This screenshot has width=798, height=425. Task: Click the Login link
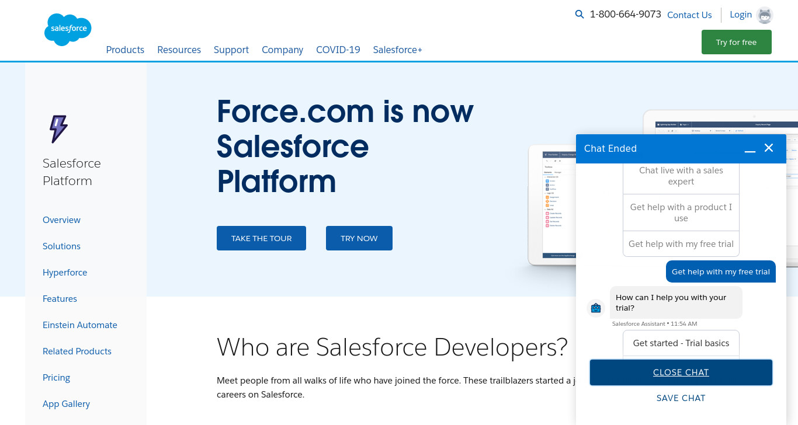pos(741,15)
